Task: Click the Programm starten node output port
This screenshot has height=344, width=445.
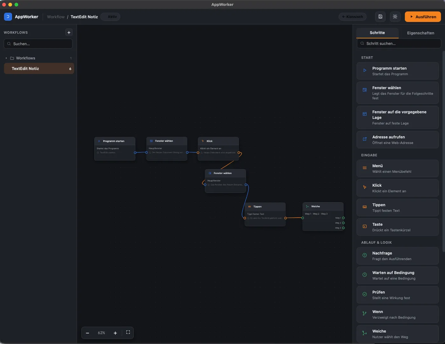Action: pyautogui.click(x=135, y=153)
